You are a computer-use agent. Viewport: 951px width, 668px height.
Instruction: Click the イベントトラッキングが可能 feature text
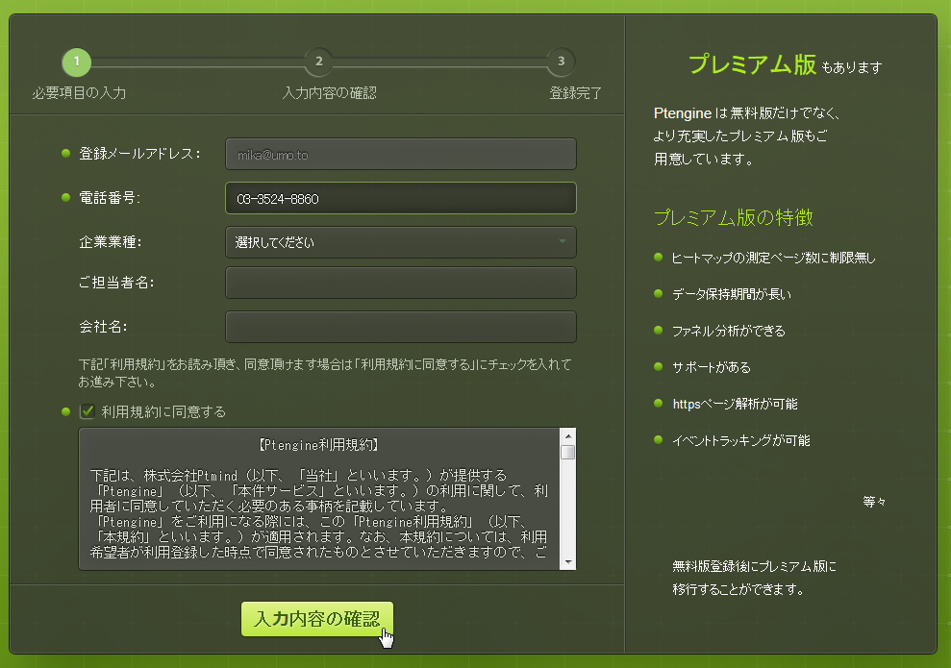click(741, 440)
